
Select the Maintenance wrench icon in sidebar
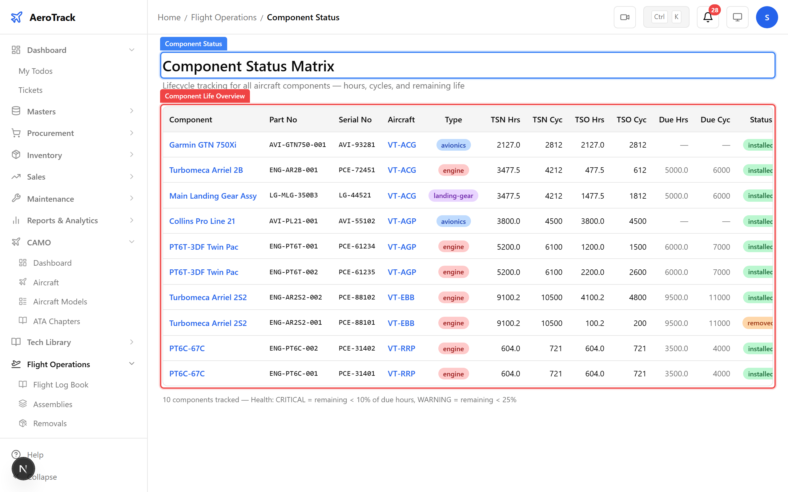[x=16, y=198]
